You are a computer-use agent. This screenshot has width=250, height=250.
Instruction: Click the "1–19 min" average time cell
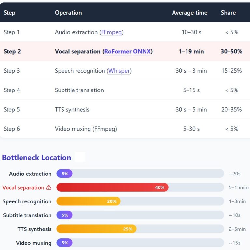click(191, 51)
